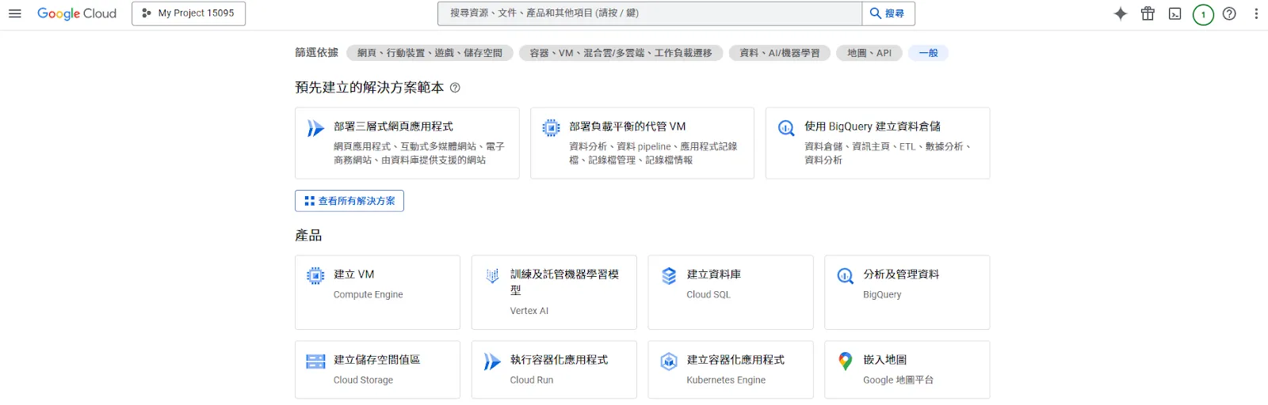Click the Google 地圖平台 subtitle text
Screen dimensions: 1268x405
[x=898, y=380]
